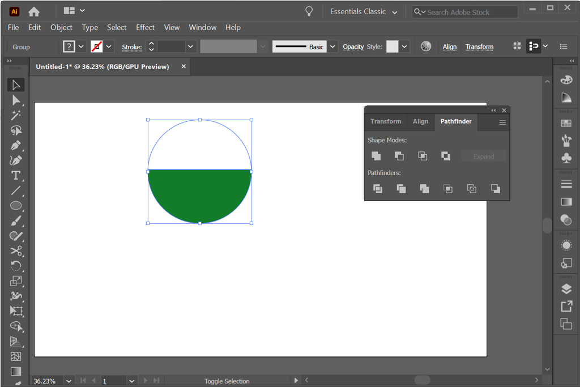The width and height of the screenshot is (580, 387).
Task: Select the Type tool
Action: click(x=16, y=176)
